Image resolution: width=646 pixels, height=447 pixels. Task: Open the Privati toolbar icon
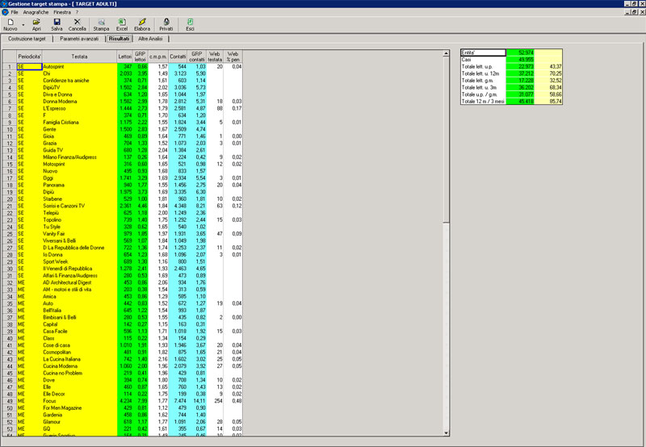[166, 23]
